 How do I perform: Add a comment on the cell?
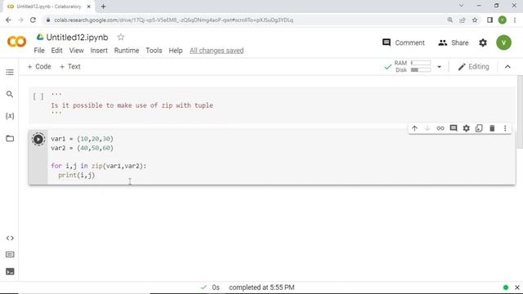pos(454,128)
